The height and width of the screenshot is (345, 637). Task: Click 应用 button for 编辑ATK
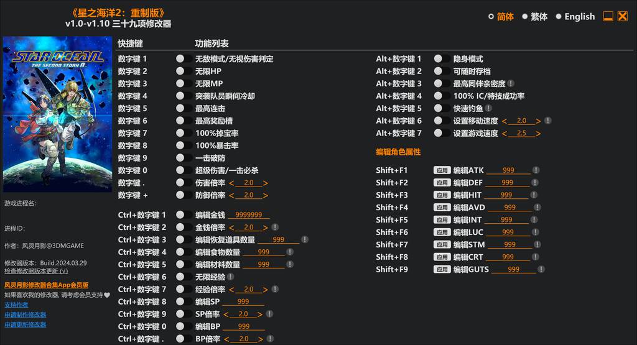[x=442, y=170]
